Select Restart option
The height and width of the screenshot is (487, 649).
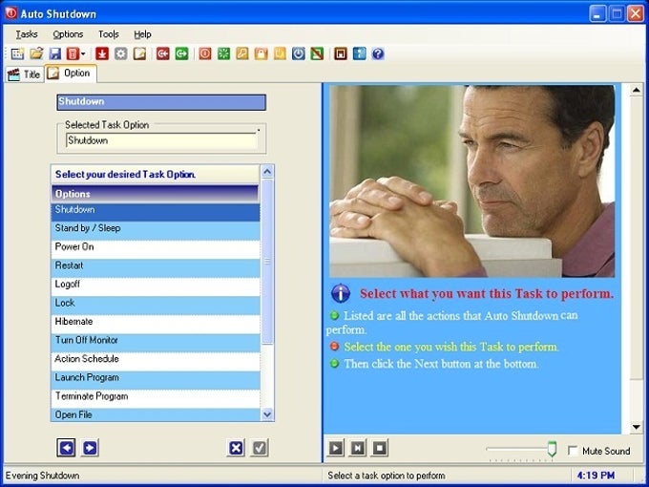[156, 267]
